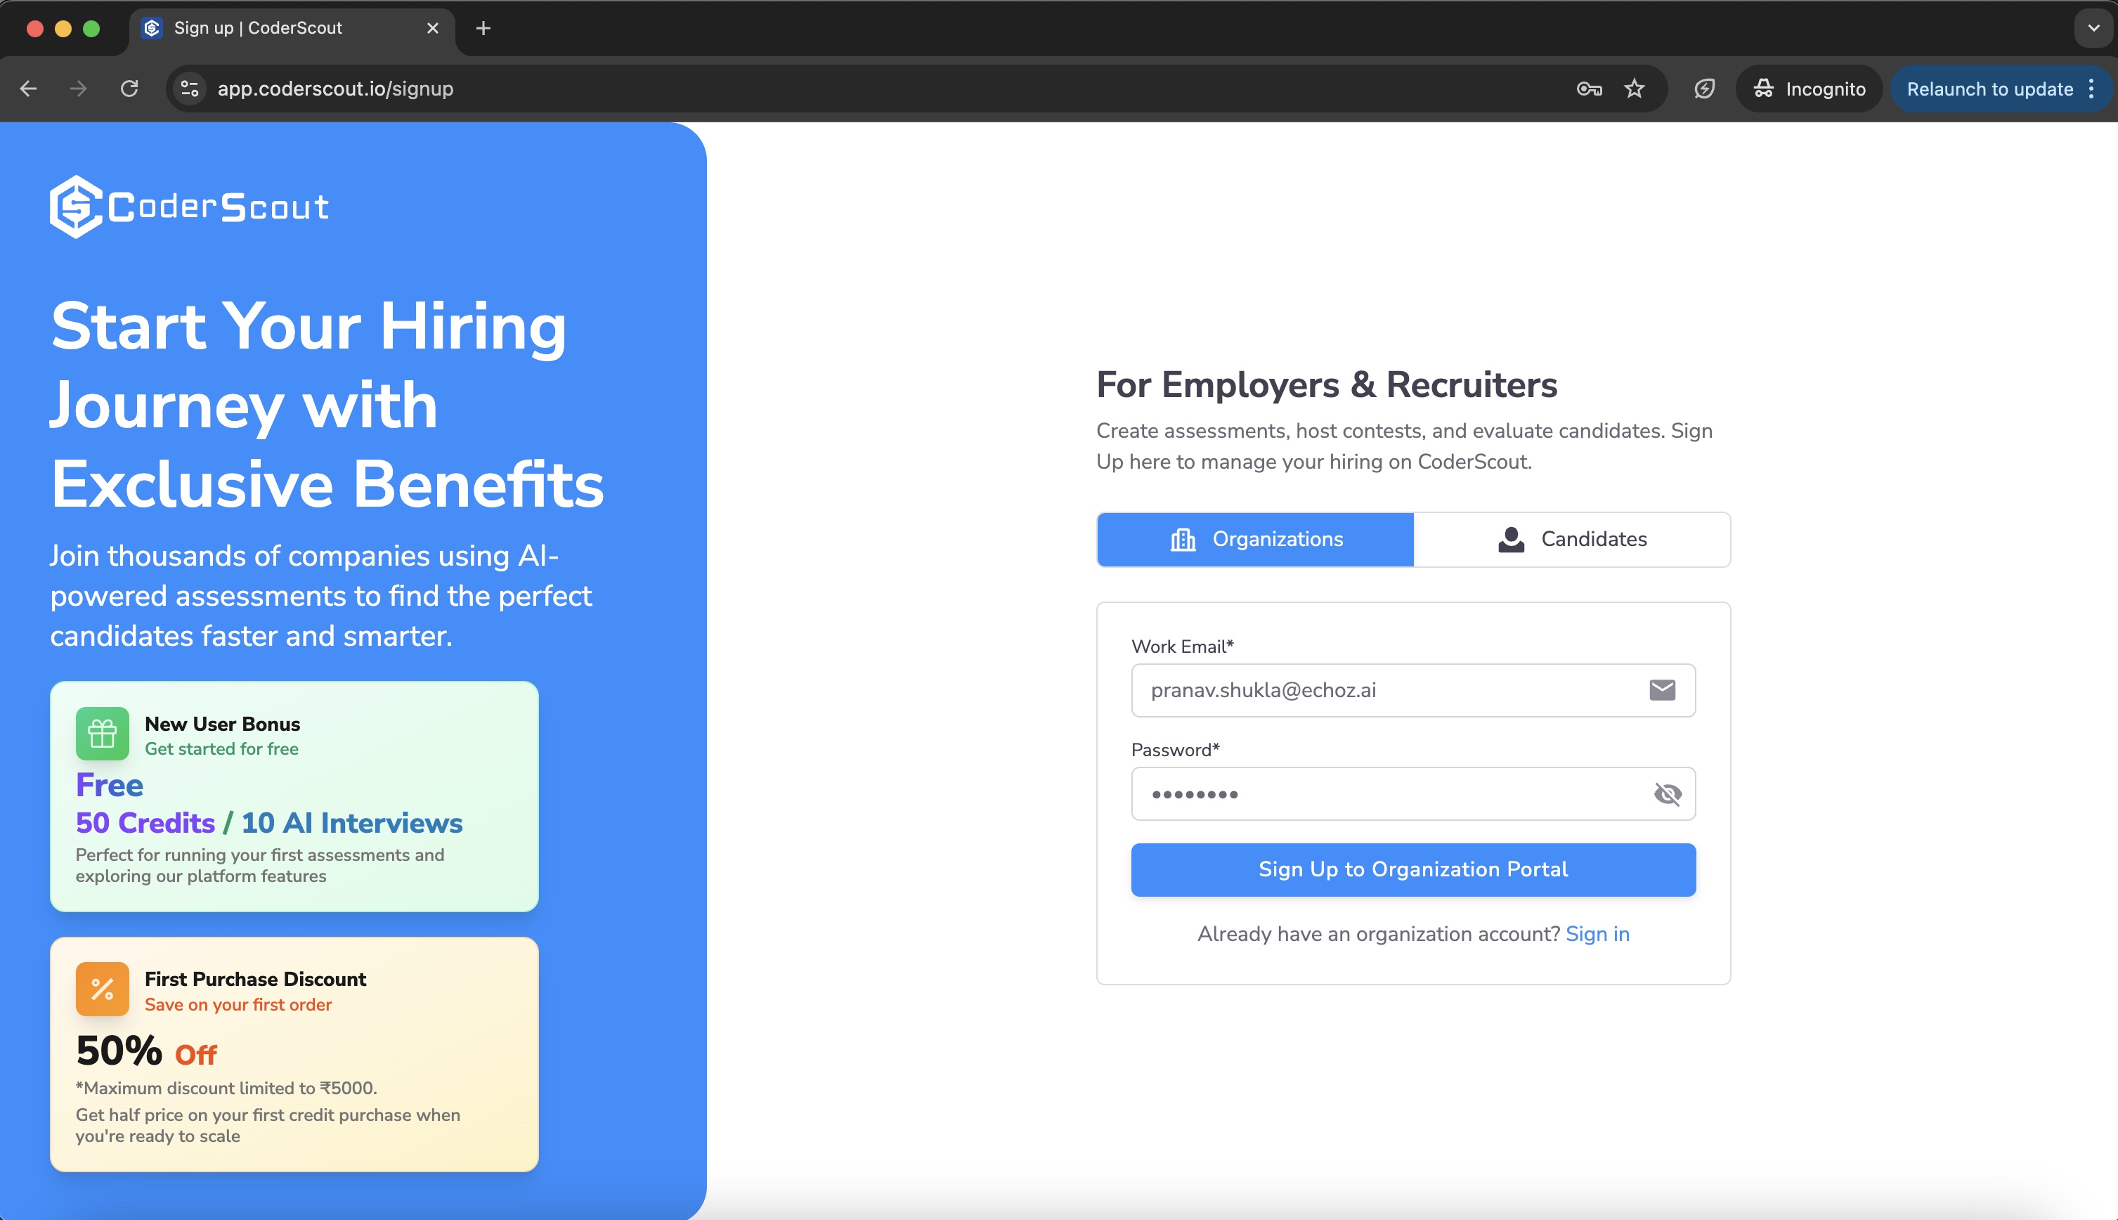The width and height of the screenshot is (2118, 1220).
Task: Click the bookmark star in the address bar
Action: pyautogui.click(x=1634, y=88)
